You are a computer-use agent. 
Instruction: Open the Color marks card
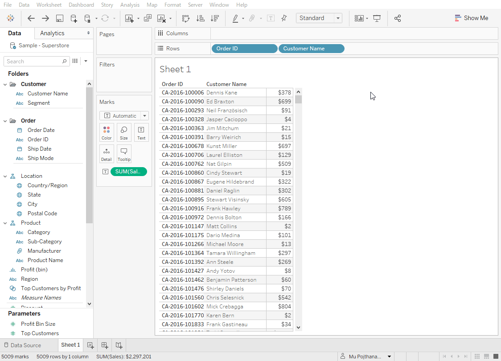coord(107,132)
